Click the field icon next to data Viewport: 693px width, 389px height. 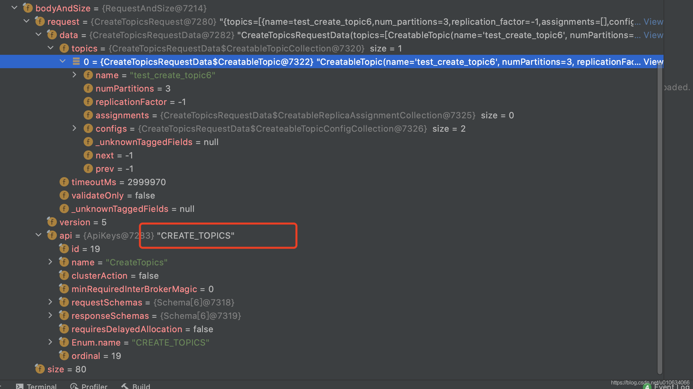(52, 35)
